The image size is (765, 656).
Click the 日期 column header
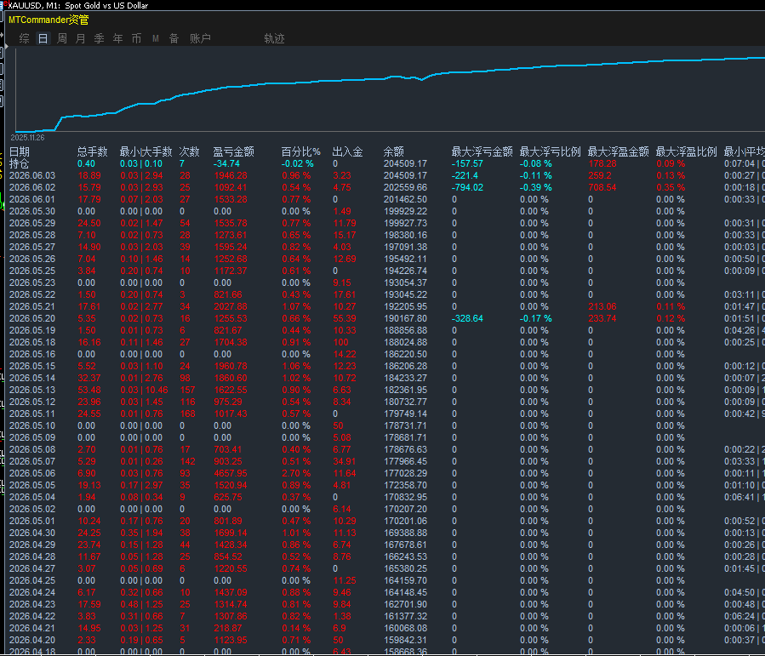tap(20, 151)
